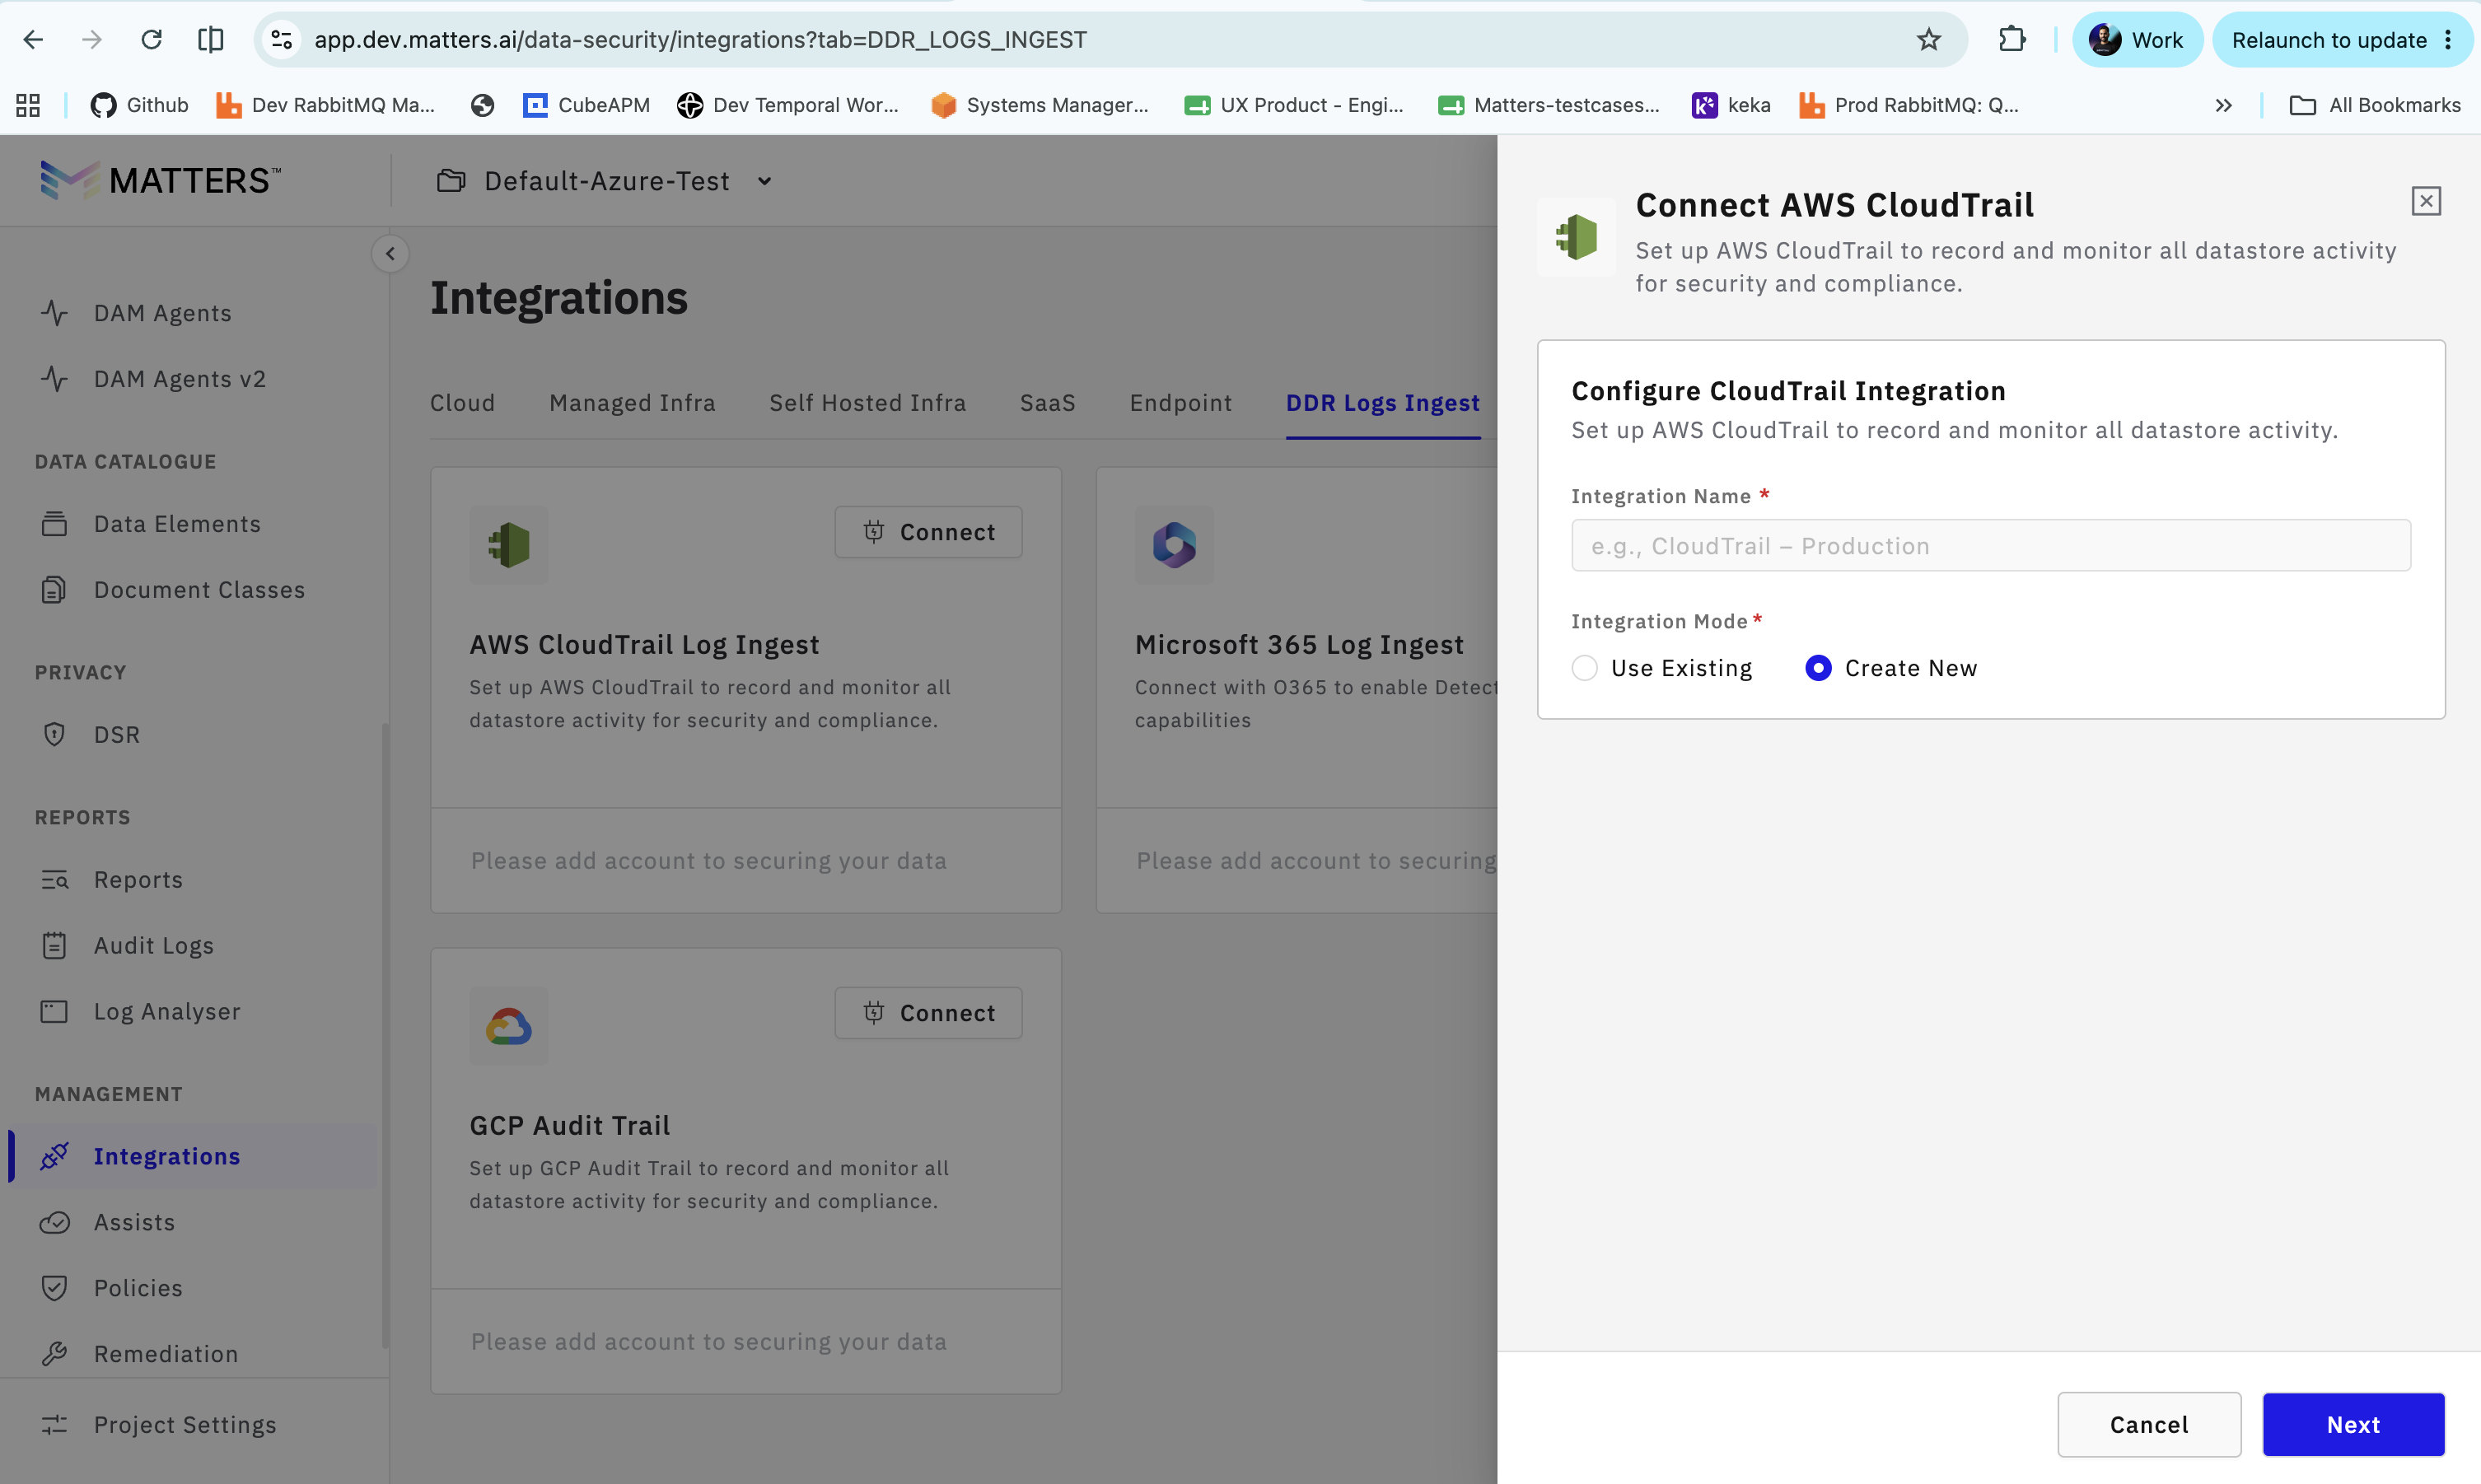The height and width of the screenshot is (1484, 2481).
Task: Click the DAM Agents v2 pulse icon
Action: pos(54,379)
